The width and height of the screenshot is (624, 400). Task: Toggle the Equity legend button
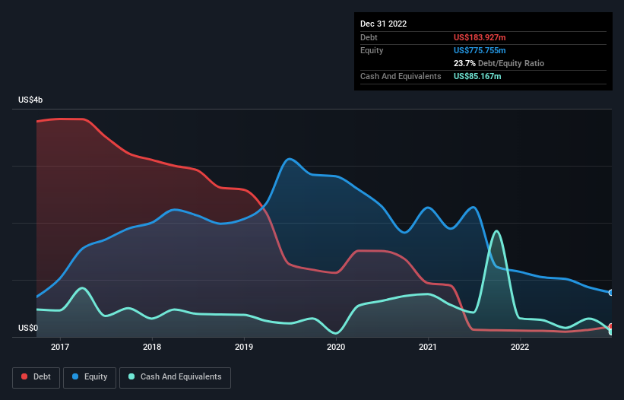(x=90, y=377)
